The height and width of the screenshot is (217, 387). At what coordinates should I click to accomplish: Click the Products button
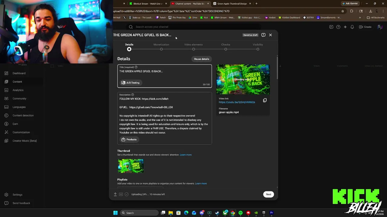click(129, 140)
